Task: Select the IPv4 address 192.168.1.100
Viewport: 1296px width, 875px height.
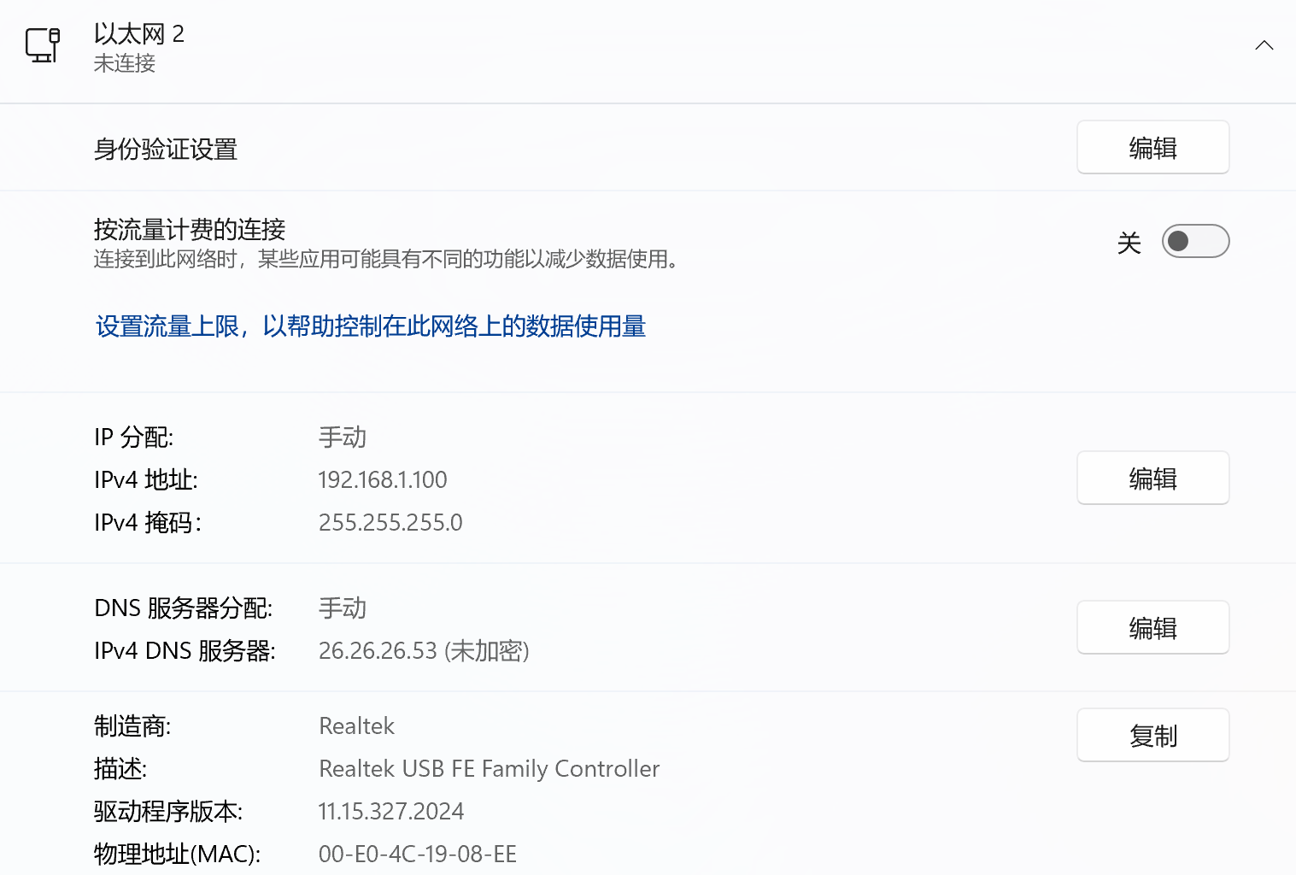Action: pyautogui.click(x=383, y=479)
